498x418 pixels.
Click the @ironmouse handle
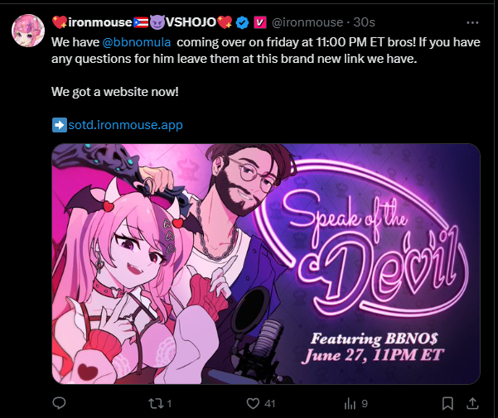(307, 22)
